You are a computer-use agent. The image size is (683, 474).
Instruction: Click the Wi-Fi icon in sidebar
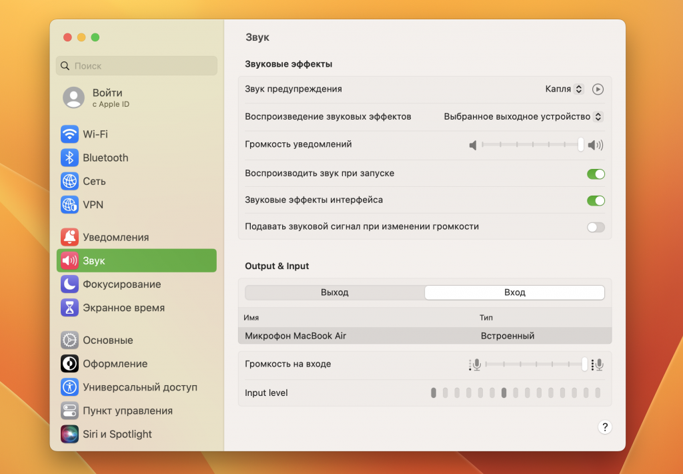coord(69,134)
